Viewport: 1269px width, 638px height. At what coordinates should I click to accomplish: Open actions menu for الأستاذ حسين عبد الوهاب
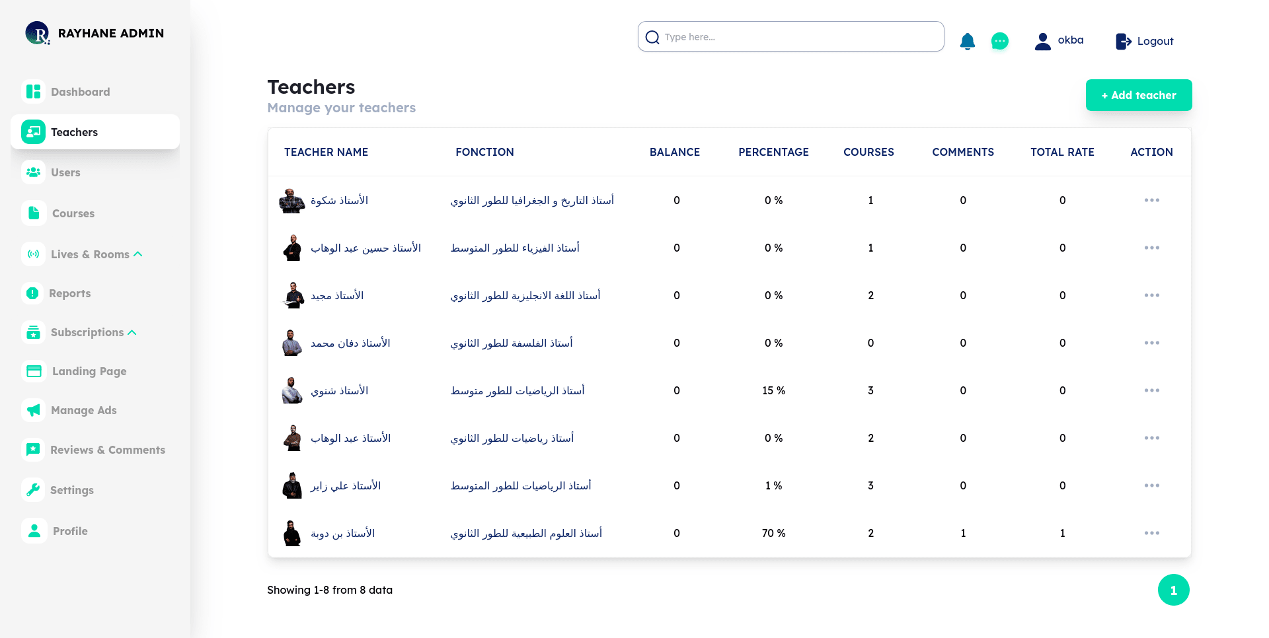pyautogui.click(x=1152, y=248)
